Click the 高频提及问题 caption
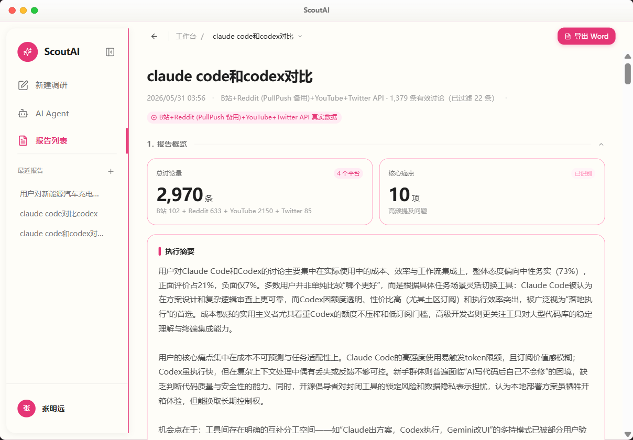This screenshot has height=440, width=633. (408, 211)
